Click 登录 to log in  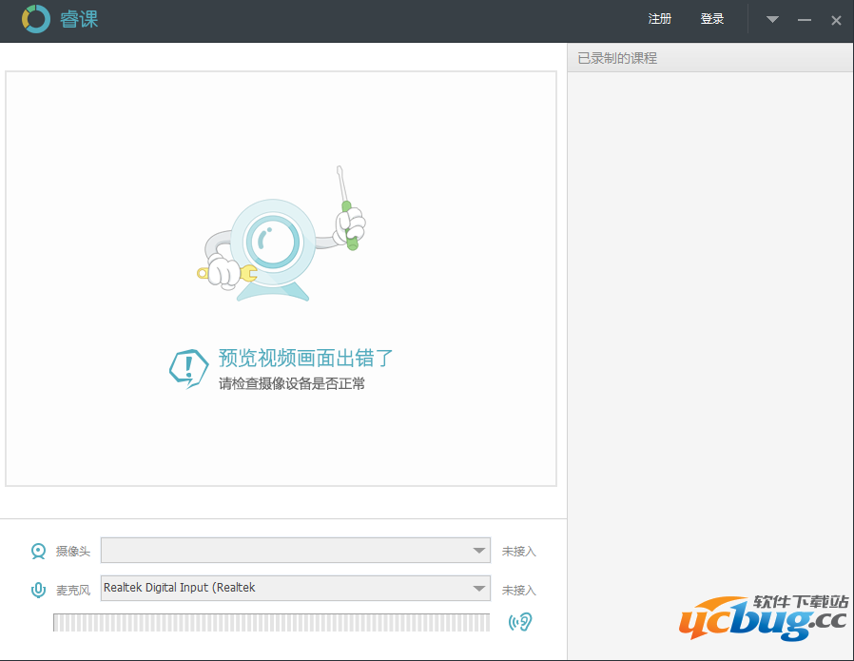click(x=712, y=19)
